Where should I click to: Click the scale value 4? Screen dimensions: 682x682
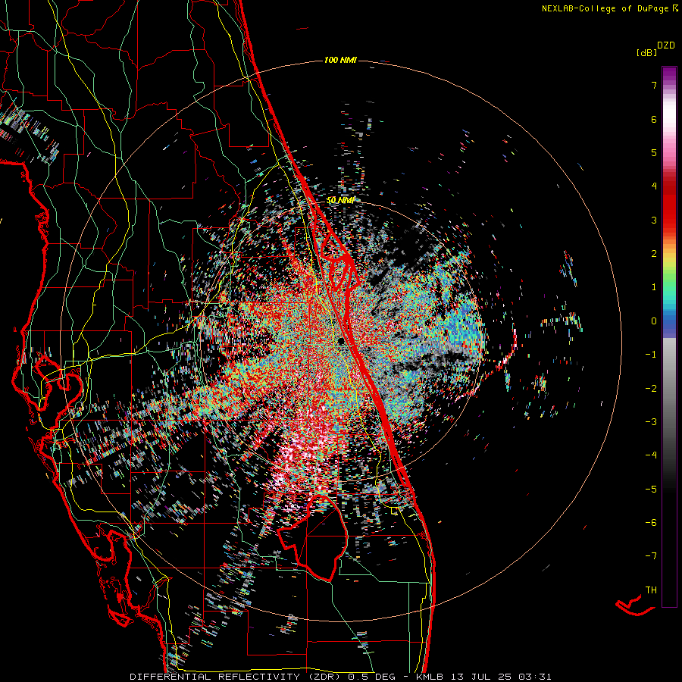point(654,186)
